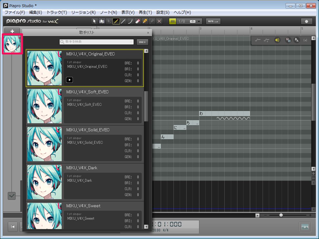Image resolution: width=319 pixels, height=239 pixels.
Task: Select the に note in piano roll
Action: pos(180,127)
